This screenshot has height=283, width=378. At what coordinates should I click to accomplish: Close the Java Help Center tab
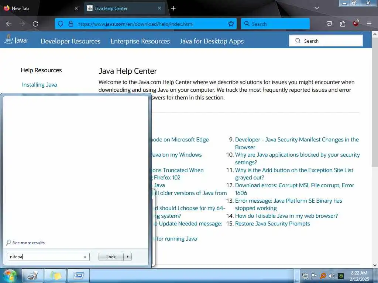[159, 8]
